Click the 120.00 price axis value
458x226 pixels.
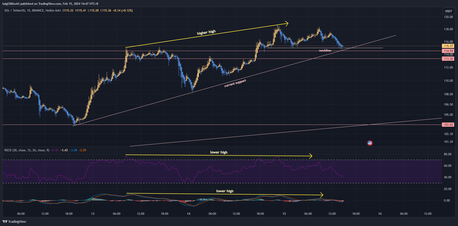coord(448,17)
